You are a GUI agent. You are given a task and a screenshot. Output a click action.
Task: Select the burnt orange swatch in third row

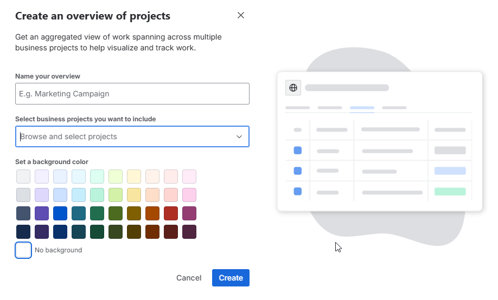tap(152, 213)
